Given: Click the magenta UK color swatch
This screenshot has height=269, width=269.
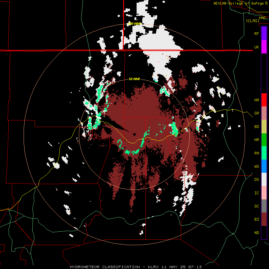Looking at the screenshot, I should coord(264,47).
